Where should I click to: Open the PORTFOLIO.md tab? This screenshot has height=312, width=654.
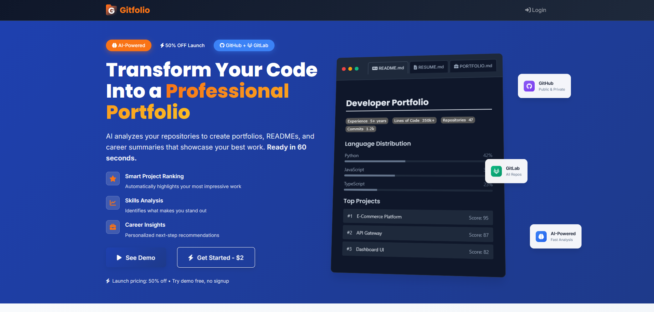point(473,66)
